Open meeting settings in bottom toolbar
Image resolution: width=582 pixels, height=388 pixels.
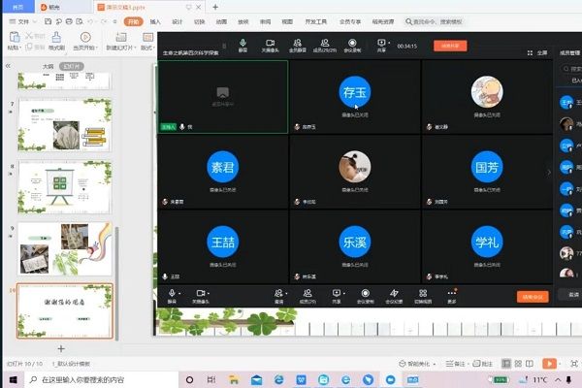[x=395, y=293]
